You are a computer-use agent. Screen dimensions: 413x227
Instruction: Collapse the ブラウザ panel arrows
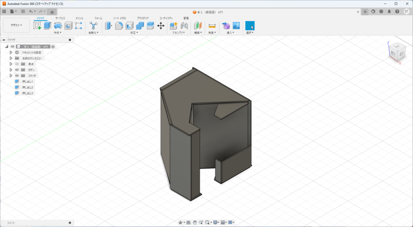[x=4, y=40]
